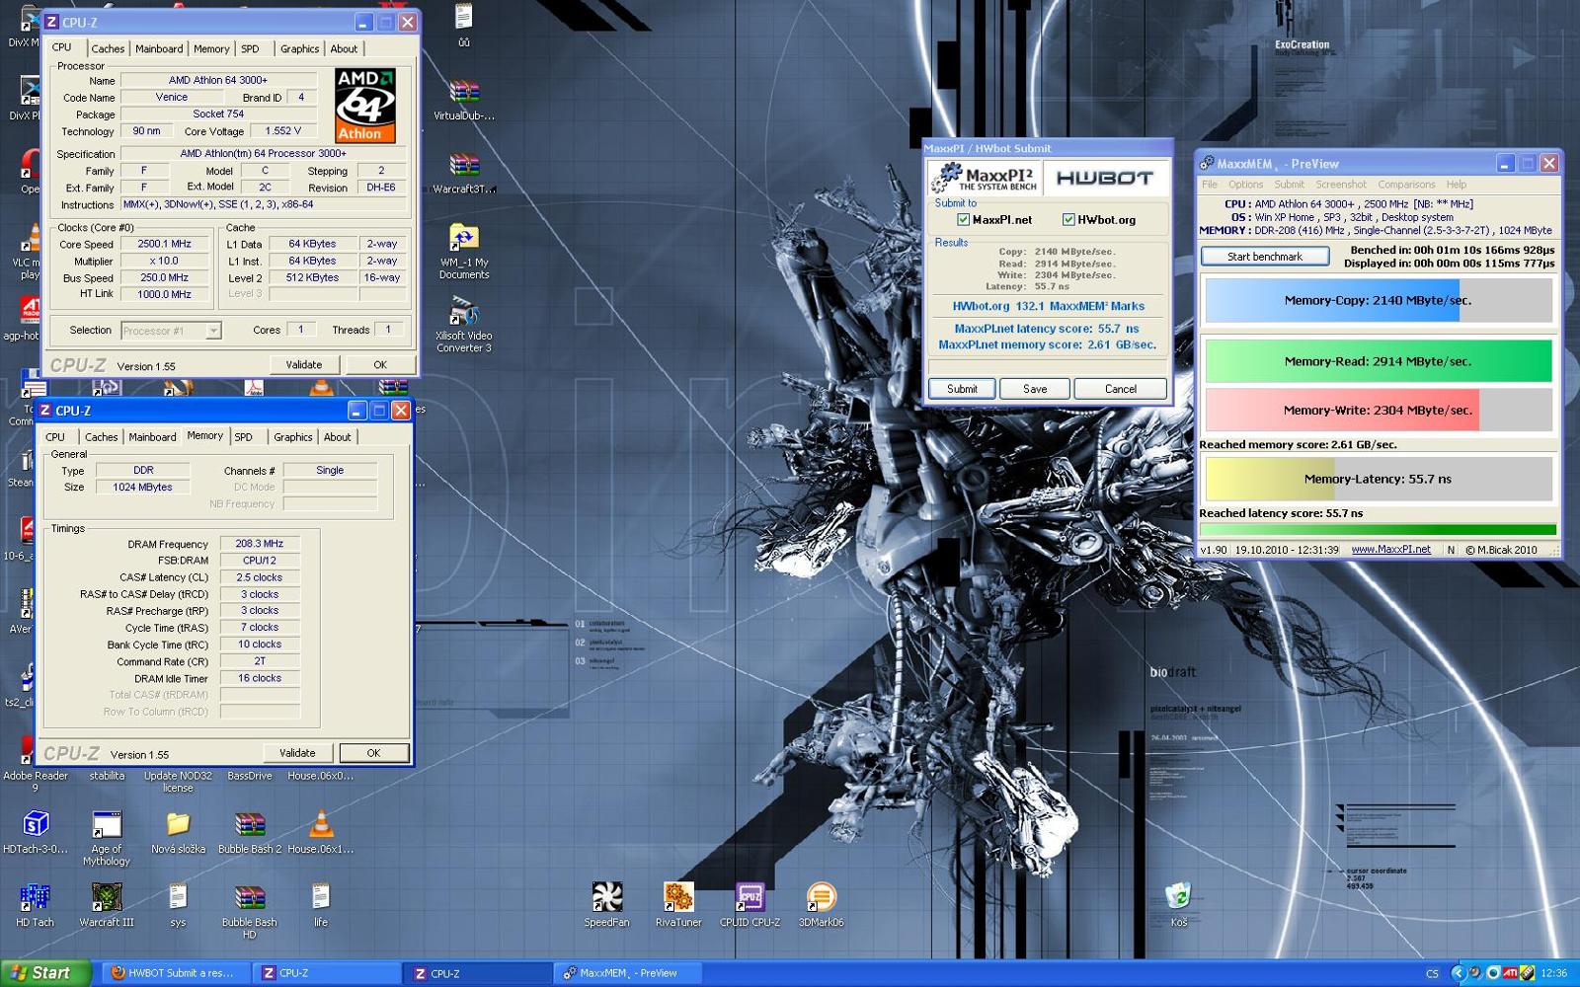
Task: Click CAS# Latency 2.5 clocks value
Action: pos(260,577)
